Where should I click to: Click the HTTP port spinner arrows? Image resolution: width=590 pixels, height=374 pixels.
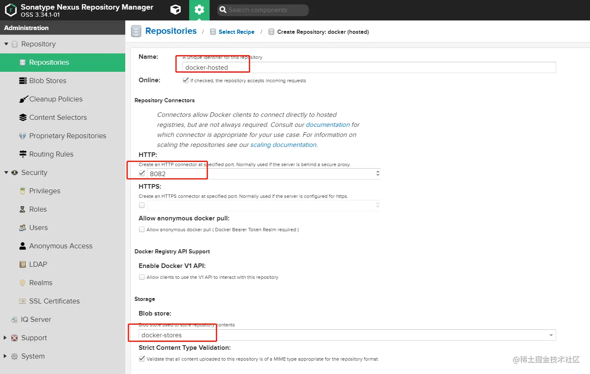[378, 174]
